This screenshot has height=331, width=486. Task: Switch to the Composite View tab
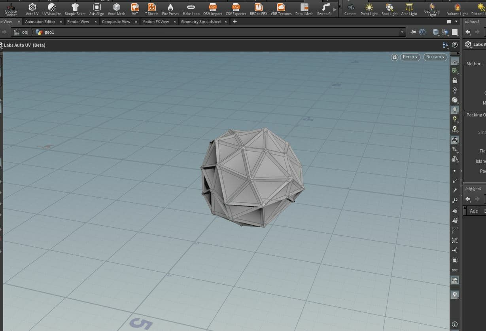(x=116, y=22)
